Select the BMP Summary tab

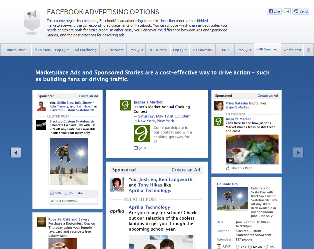267,49
